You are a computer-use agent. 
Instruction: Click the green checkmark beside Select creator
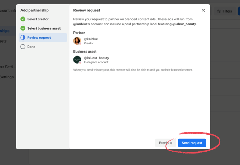pos(23,19)
